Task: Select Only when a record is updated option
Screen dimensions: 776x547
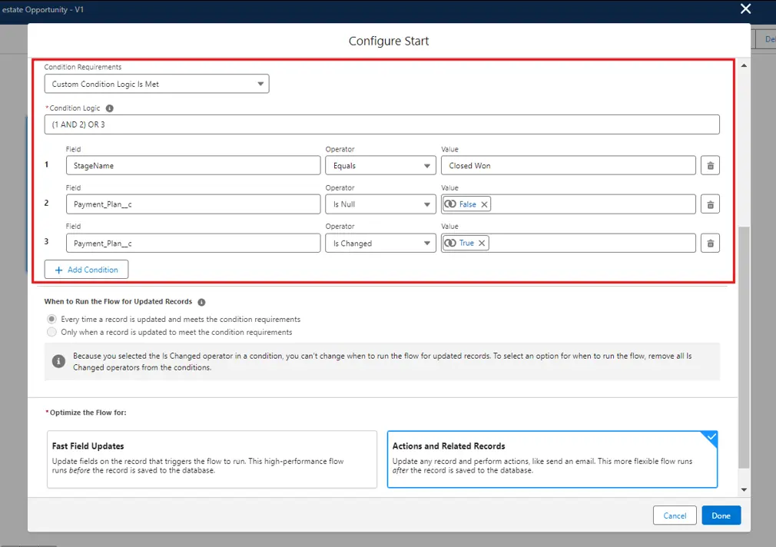Action: [51, 333]
